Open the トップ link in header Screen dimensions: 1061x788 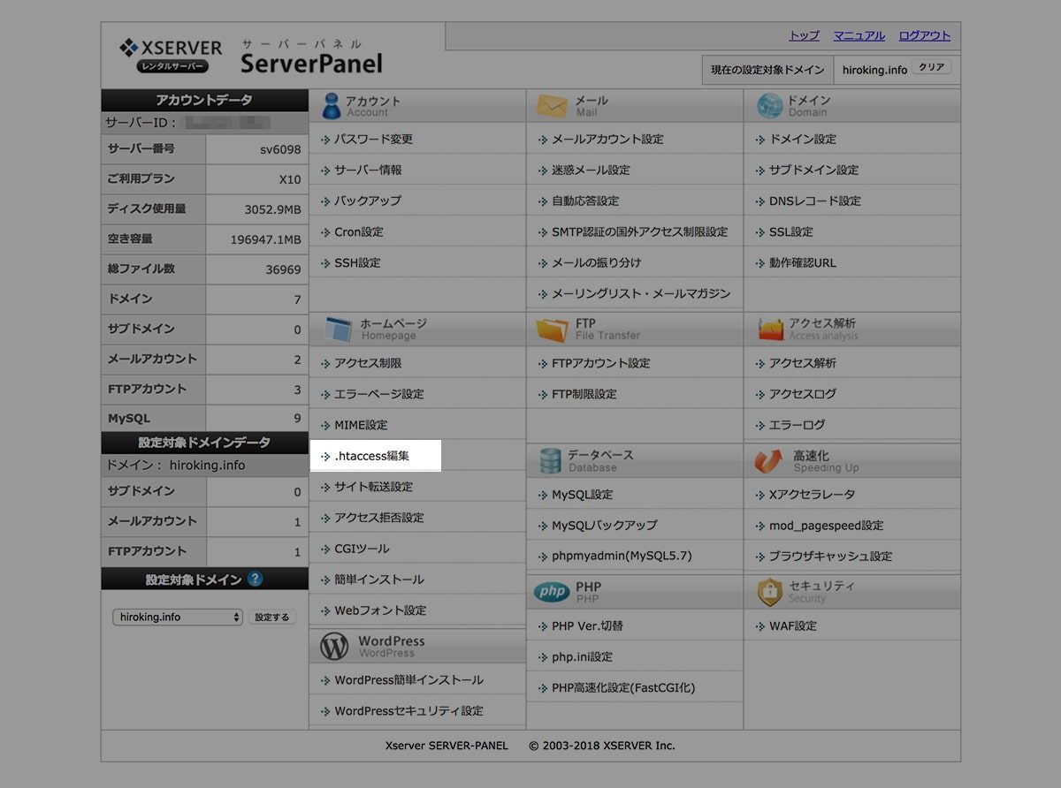tap(804, 36)
